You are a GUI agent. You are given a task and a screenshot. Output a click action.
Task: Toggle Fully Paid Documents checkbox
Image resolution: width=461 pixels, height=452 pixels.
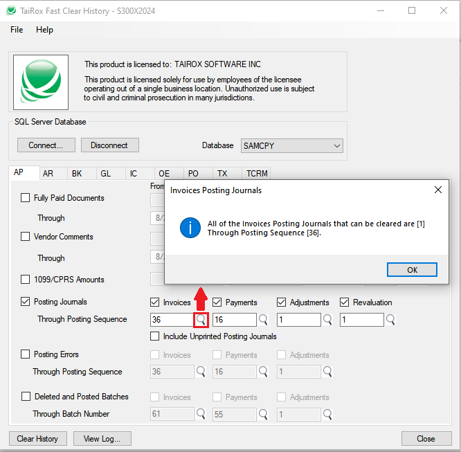26,198
